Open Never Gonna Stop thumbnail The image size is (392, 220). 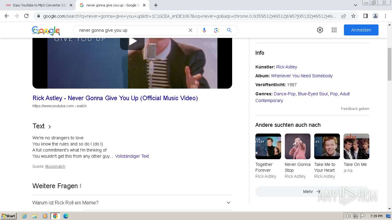298,146
